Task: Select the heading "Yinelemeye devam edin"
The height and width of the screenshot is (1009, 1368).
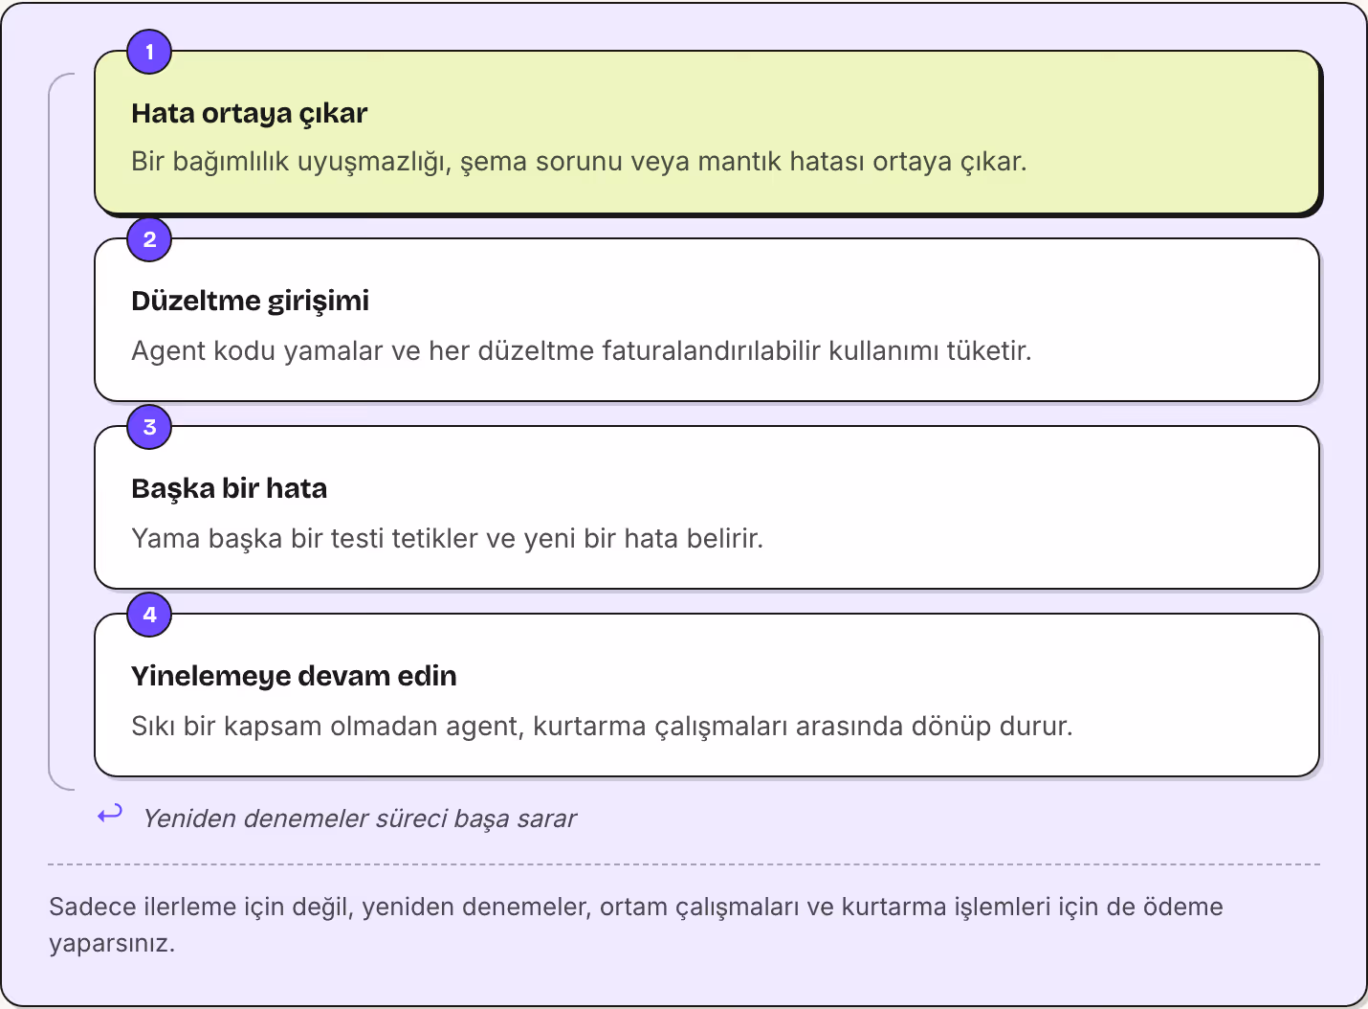Action: [x=294, y=676]
